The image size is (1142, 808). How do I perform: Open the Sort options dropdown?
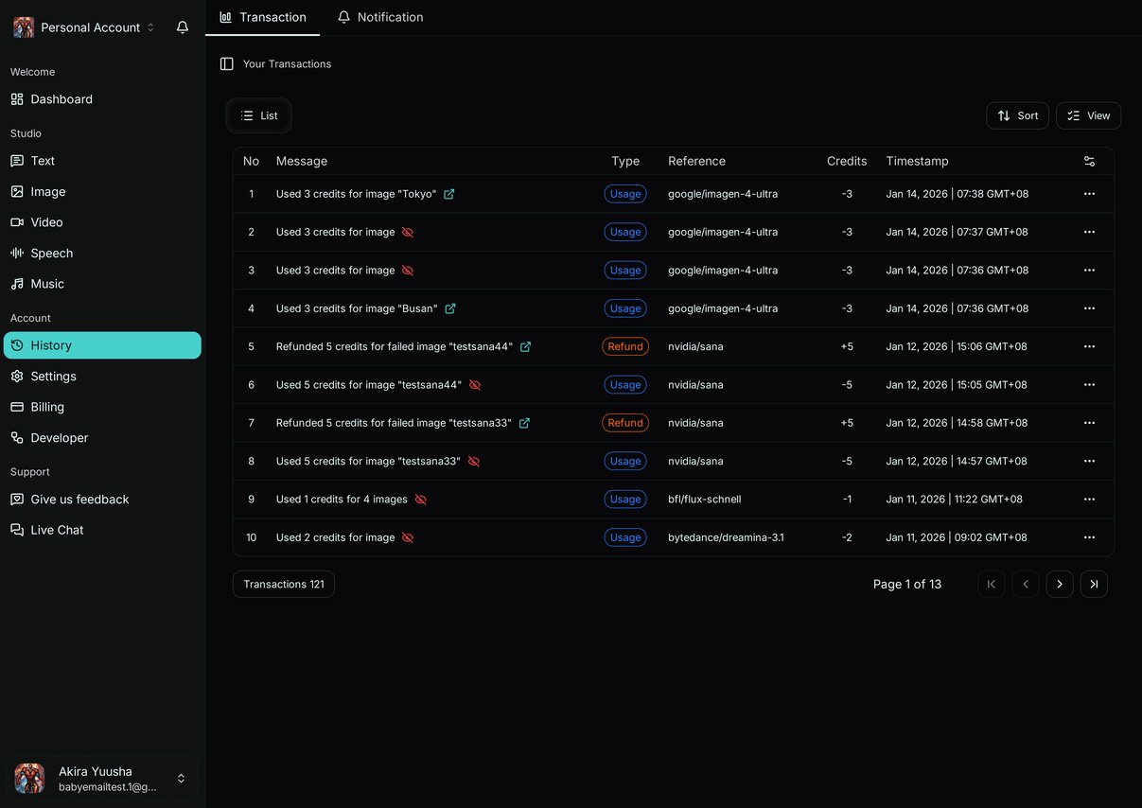point(1017,115)
